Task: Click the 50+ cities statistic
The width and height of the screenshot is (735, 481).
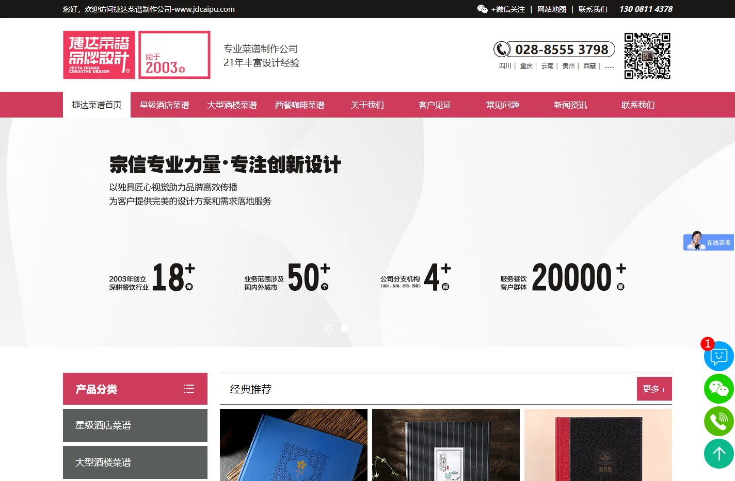Action: tap(287, 277)
